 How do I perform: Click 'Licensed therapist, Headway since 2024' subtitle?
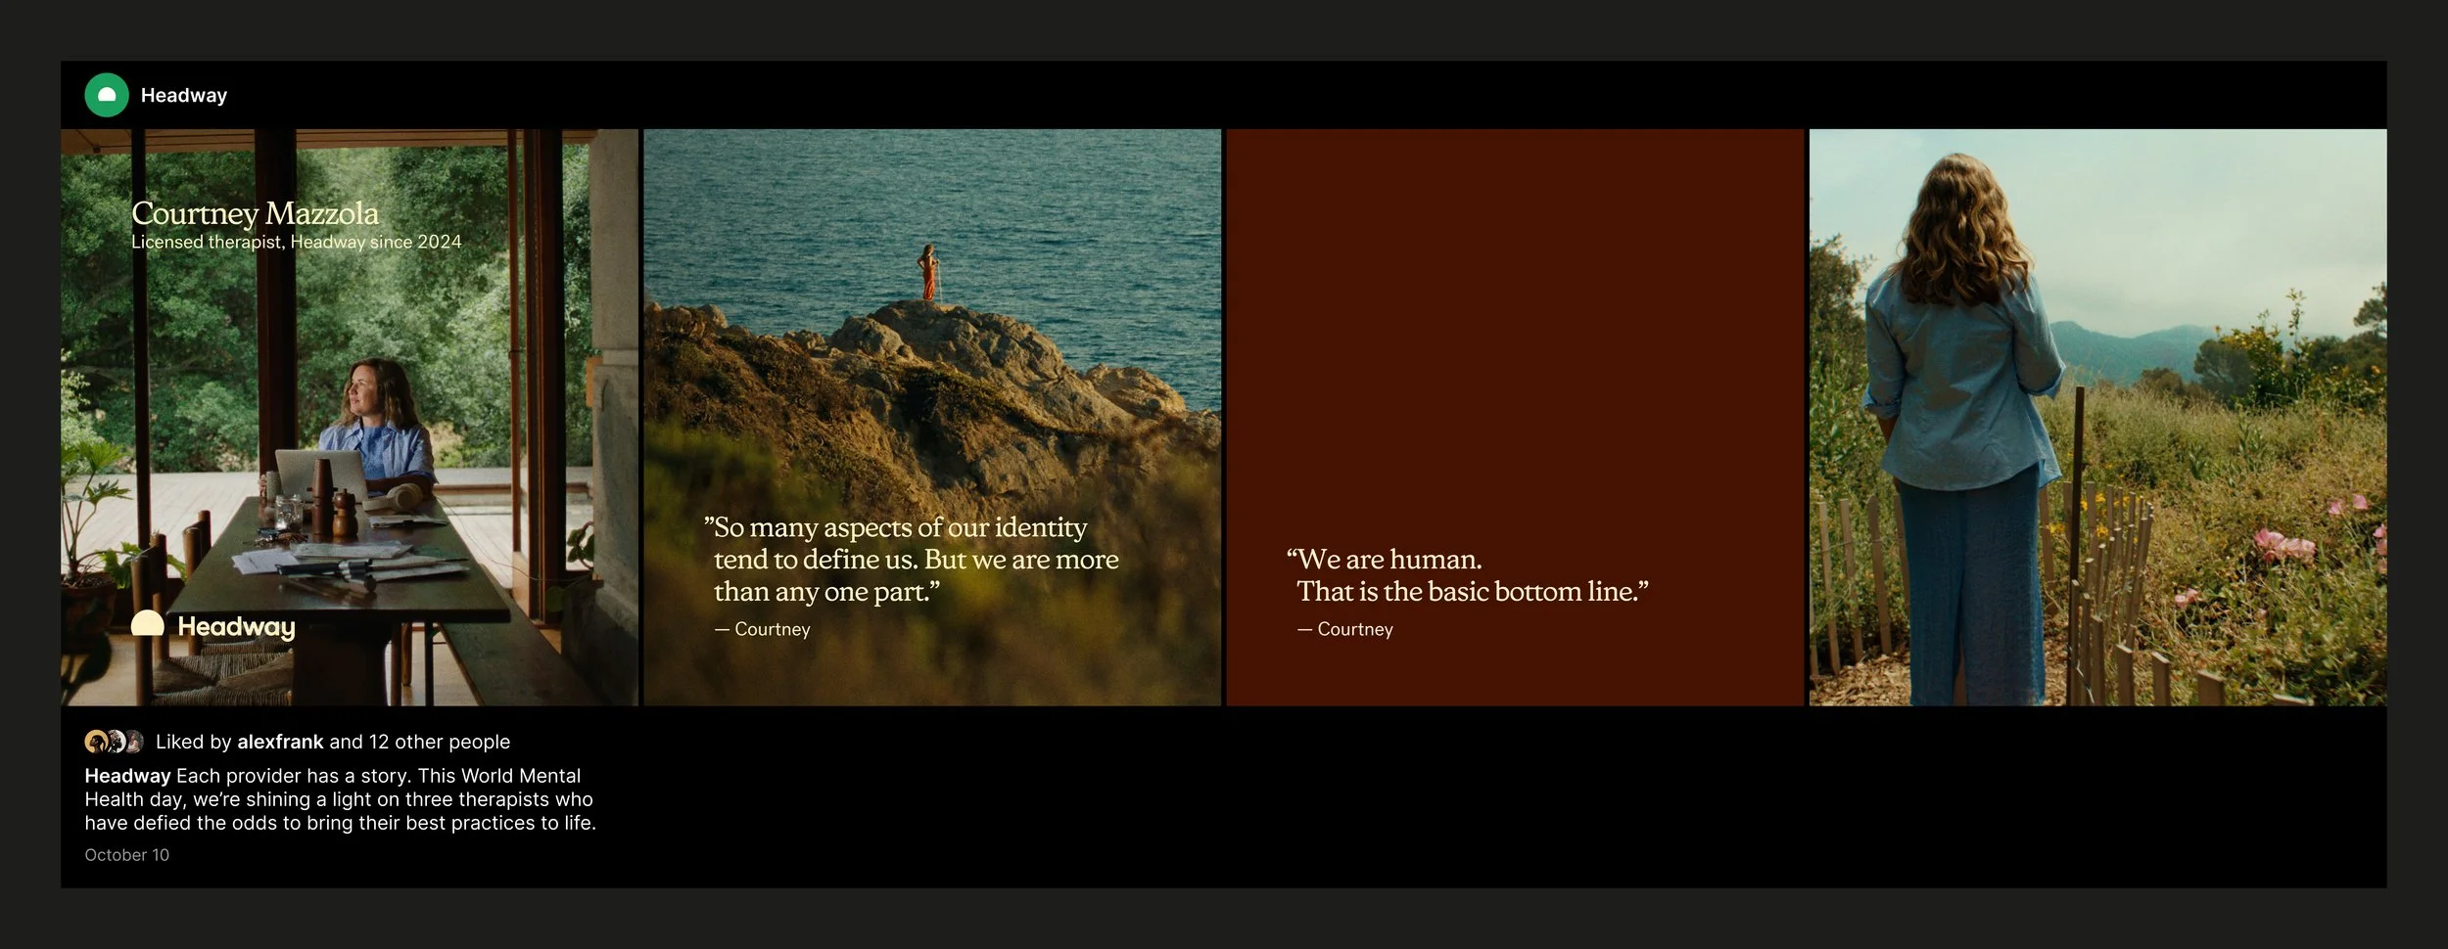pyautogui.click(x=296, y=242)
